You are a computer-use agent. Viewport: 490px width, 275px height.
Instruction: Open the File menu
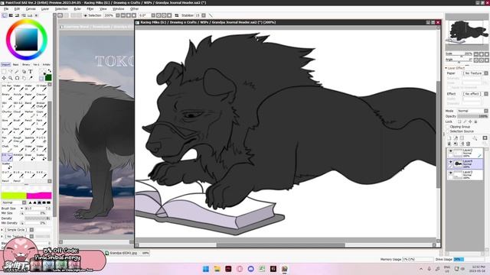[x=6, y=8]
